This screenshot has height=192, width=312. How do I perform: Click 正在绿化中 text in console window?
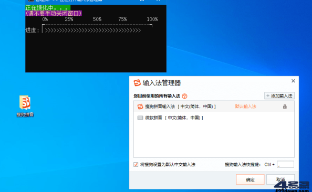[48, 8]
